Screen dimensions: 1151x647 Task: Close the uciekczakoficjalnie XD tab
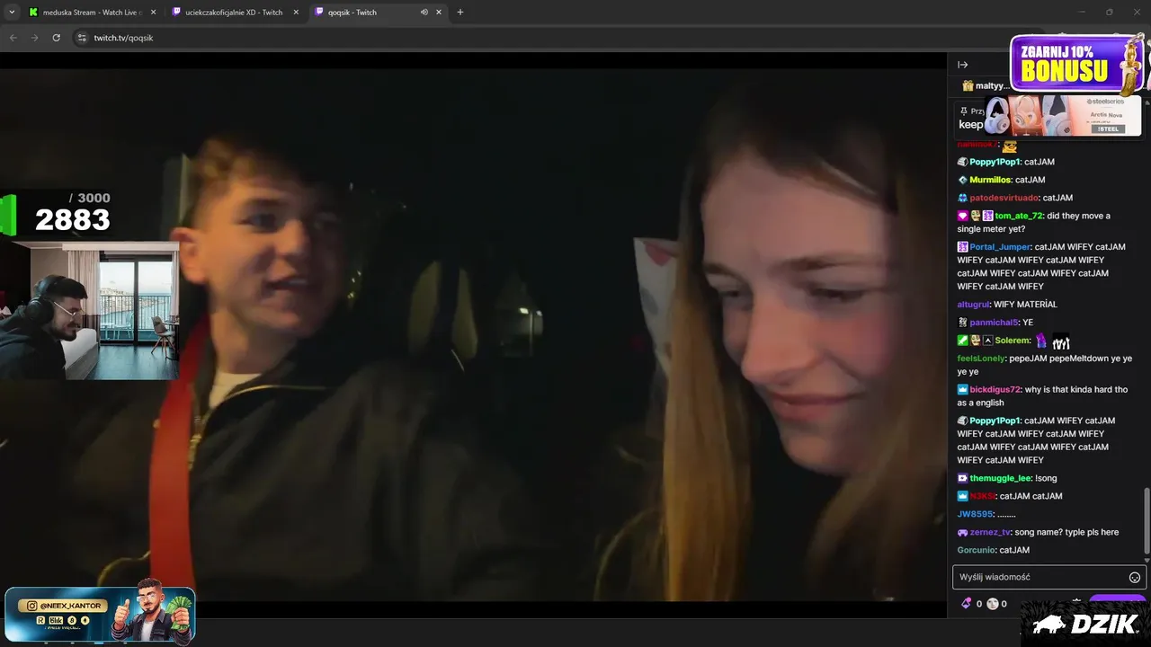(x=296, y=13)
